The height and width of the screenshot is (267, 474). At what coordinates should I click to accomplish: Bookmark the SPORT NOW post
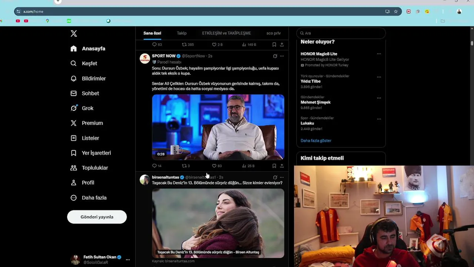[x=274, y=166]
